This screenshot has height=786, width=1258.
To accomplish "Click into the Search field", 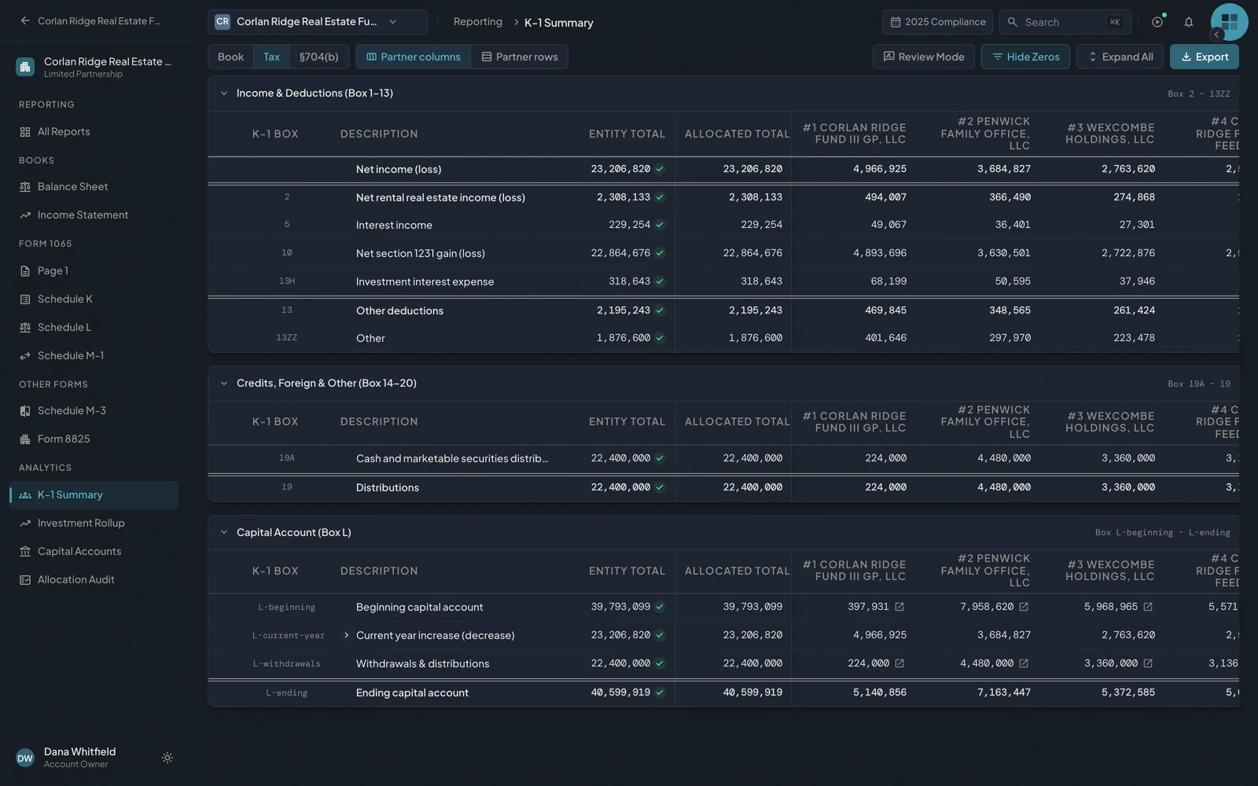I will (1065, 22).
